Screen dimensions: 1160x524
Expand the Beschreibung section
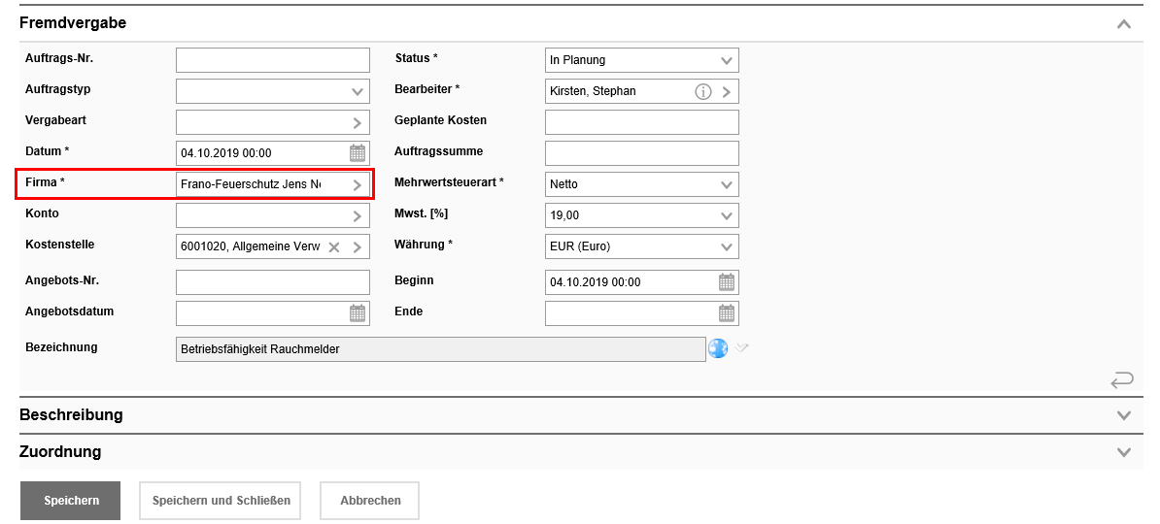(x=1124, y=415)
